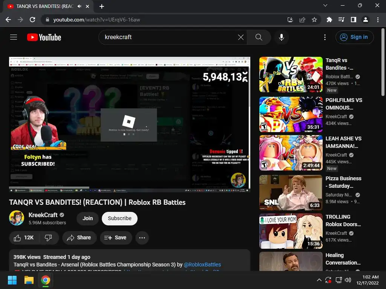
Task: Expand the video description box
Action: click(130, 260)
